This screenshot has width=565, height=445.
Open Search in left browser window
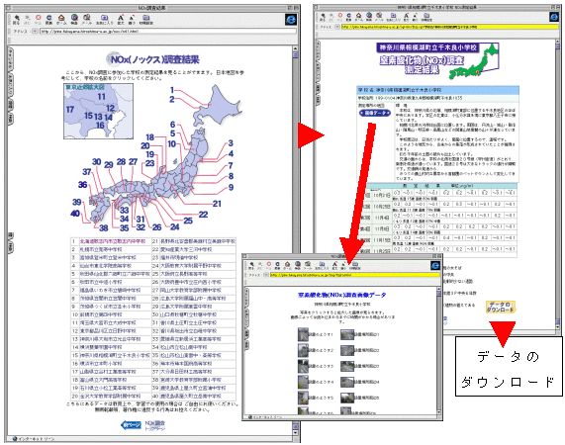tap(74, 19)
